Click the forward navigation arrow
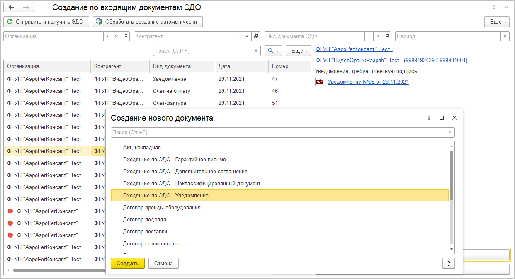515x279 pixels. point(26,7)
